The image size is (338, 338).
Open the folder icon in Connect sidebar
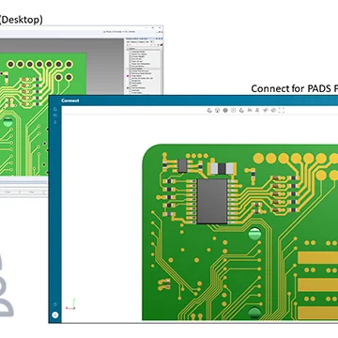coord(55,115)
